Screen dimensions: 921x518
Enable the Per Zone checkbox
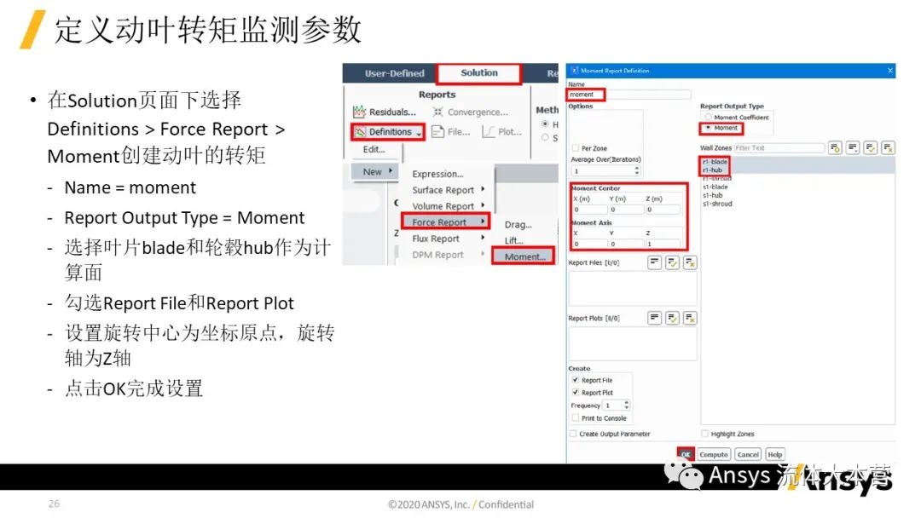coord(575,148)
